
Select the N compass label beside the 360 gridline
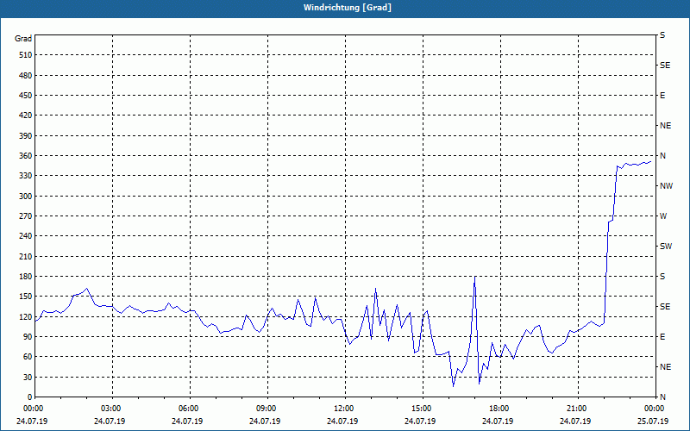coord(662,156)
